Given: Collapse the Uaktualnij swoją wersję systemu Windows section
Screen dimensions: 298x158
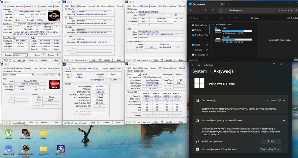Looking at the screenshot, I should tap(284, 120).
